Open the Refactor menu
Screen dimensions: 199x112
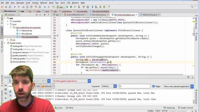coord(44,3)
